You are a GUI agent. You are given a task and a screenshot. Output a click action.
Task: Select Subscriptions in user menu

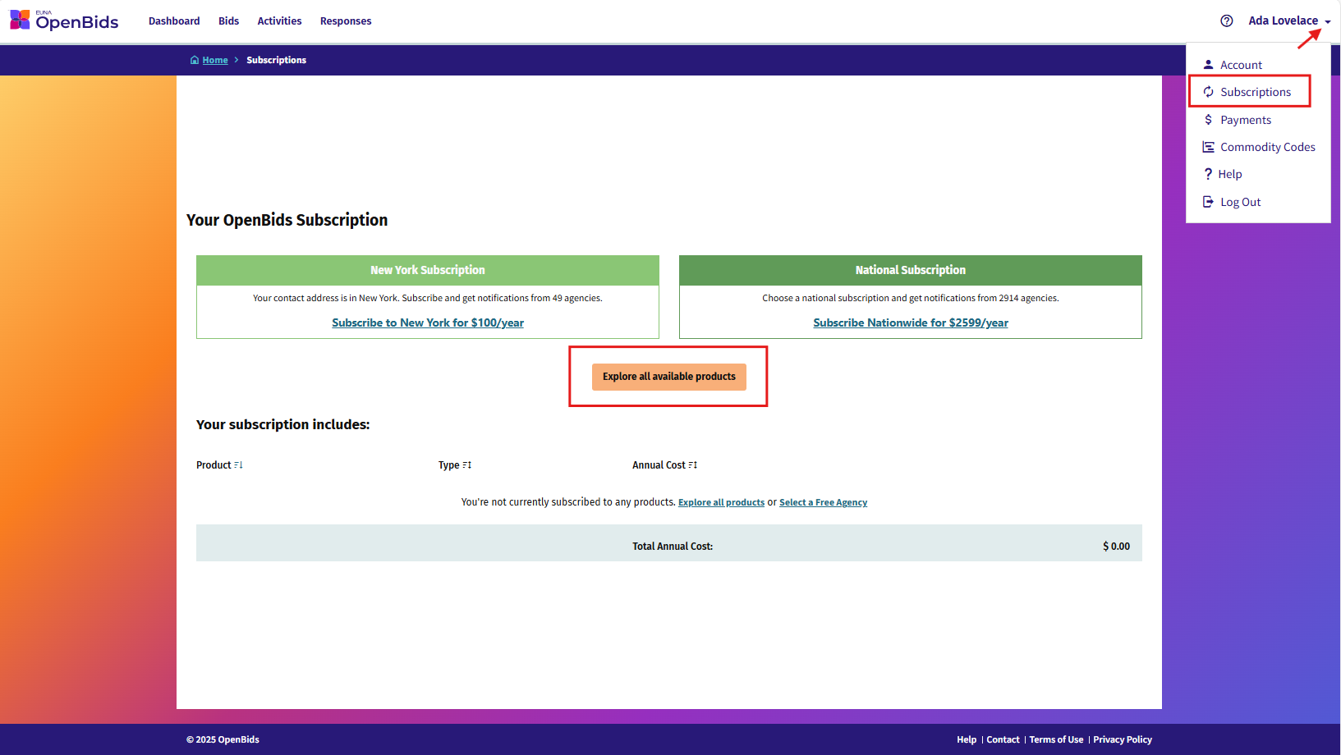(x=1247, y=92)
